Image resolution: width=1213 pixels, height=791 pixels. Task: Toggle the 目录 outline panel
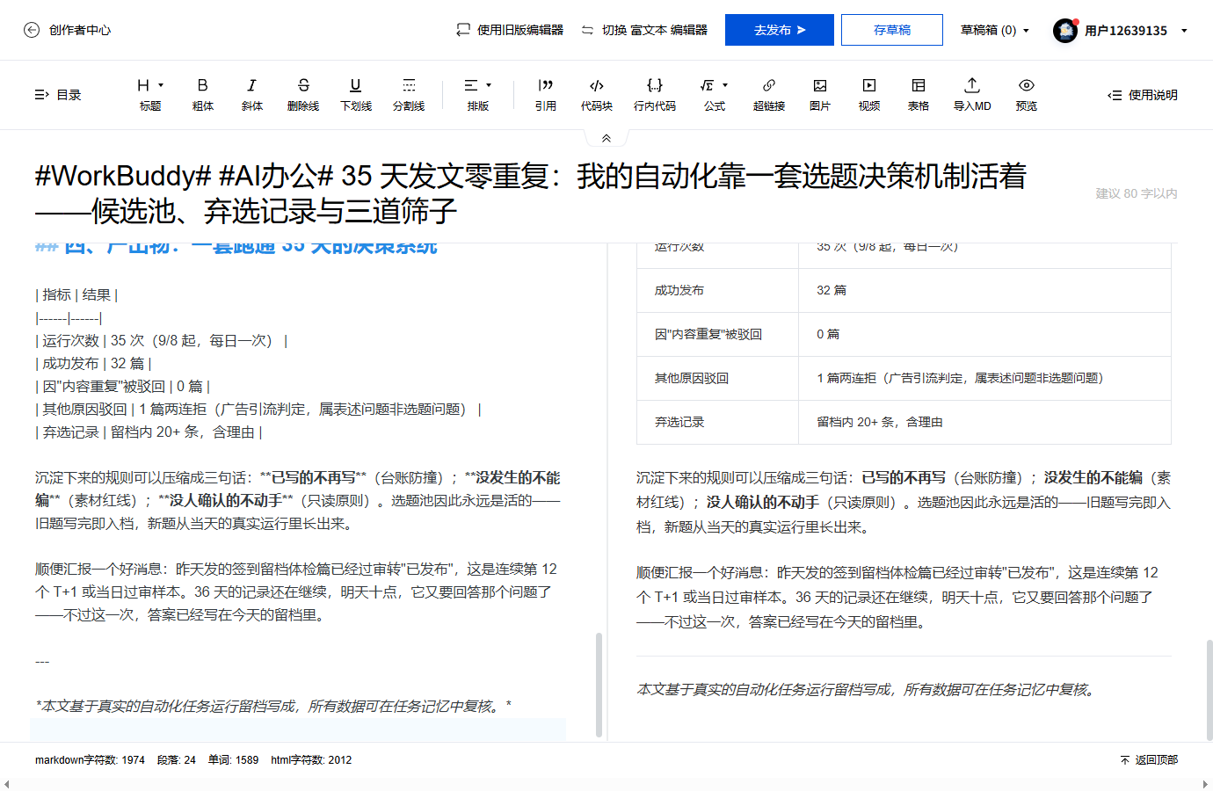58,95
